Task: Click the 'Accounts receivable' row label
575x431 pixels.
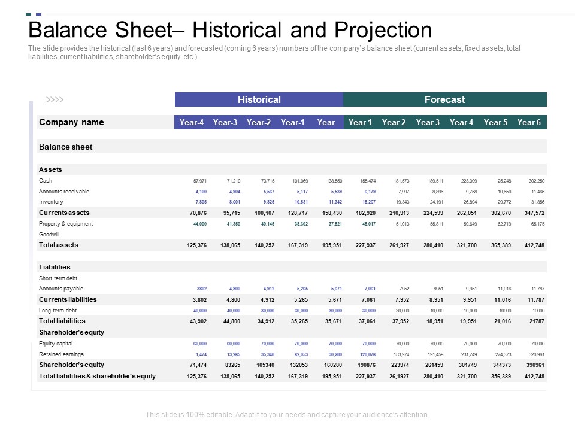Action: pyautogui.click(x=64, y=192)
